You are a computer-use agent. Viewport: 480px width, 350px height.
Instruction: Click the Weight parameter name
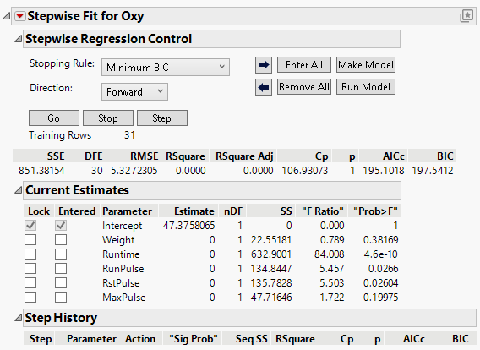coord(118,240)
